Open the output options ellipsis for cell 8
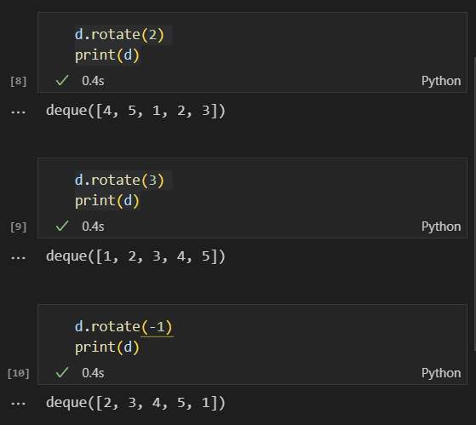The image size is (476, 425). point(18,112)
